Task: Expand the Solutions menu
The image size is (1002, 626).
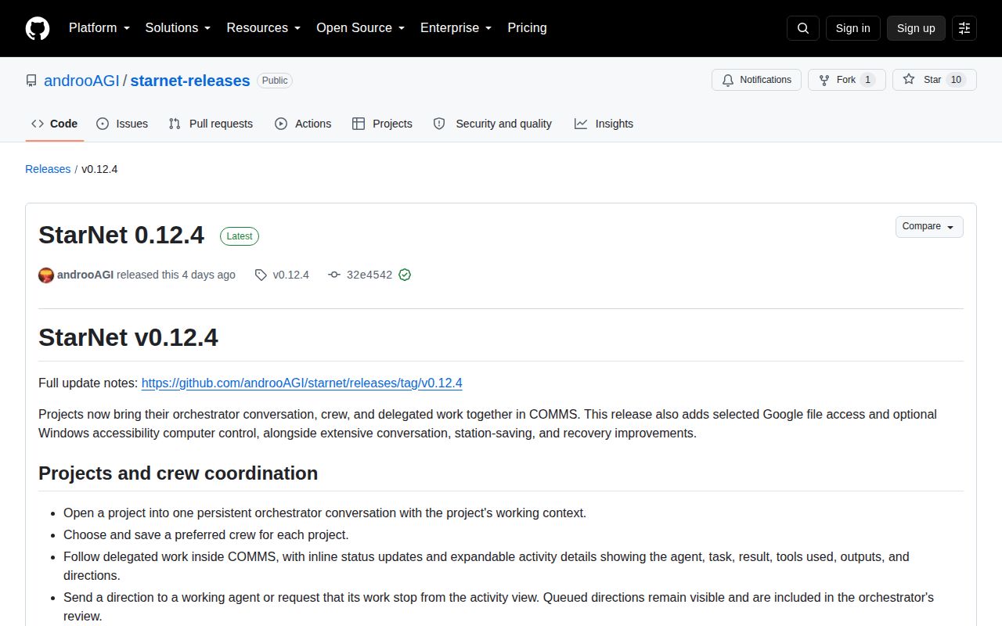Action: 178,28
